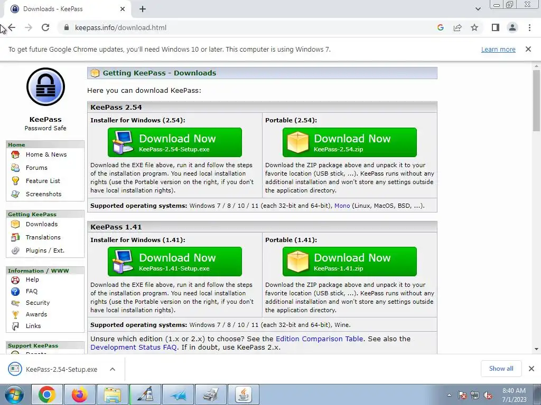
Task: Click Show all downloads button
Action: (501, 369)
